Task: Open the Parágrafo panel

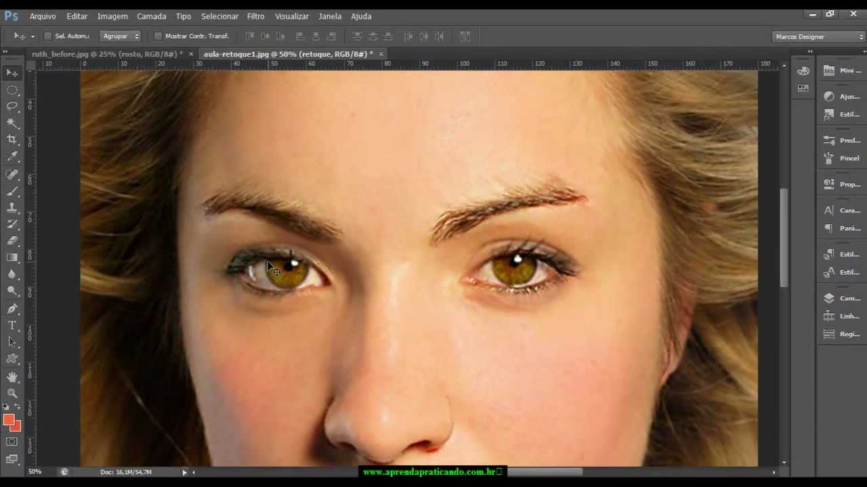Action: [x=842, y=229]
